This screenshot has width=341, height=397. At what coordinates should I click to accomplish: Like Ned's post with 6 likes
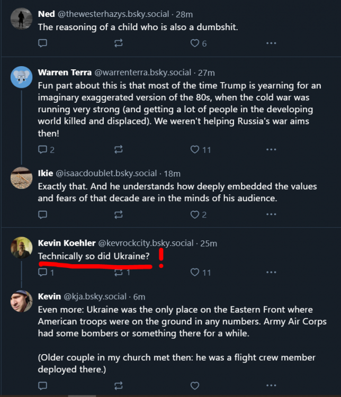pos(195,43)
